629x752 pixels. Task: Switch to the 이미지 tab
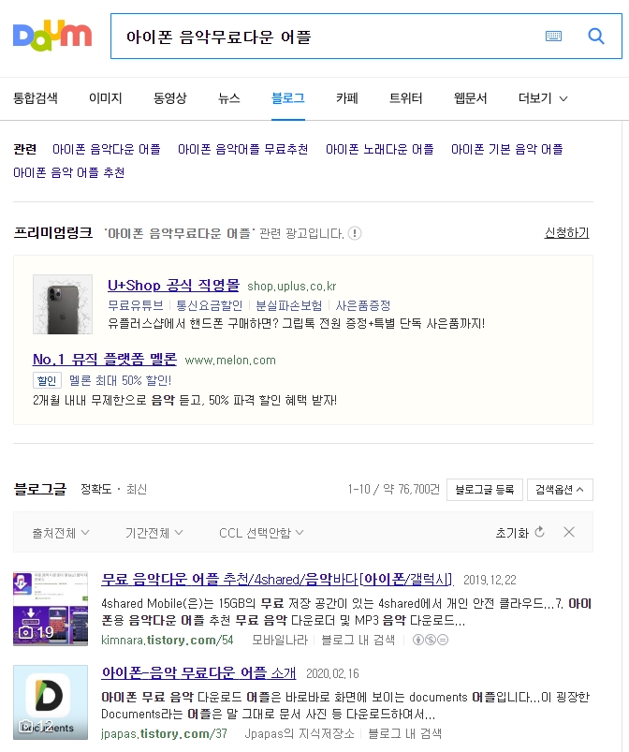tap(106, 98)
